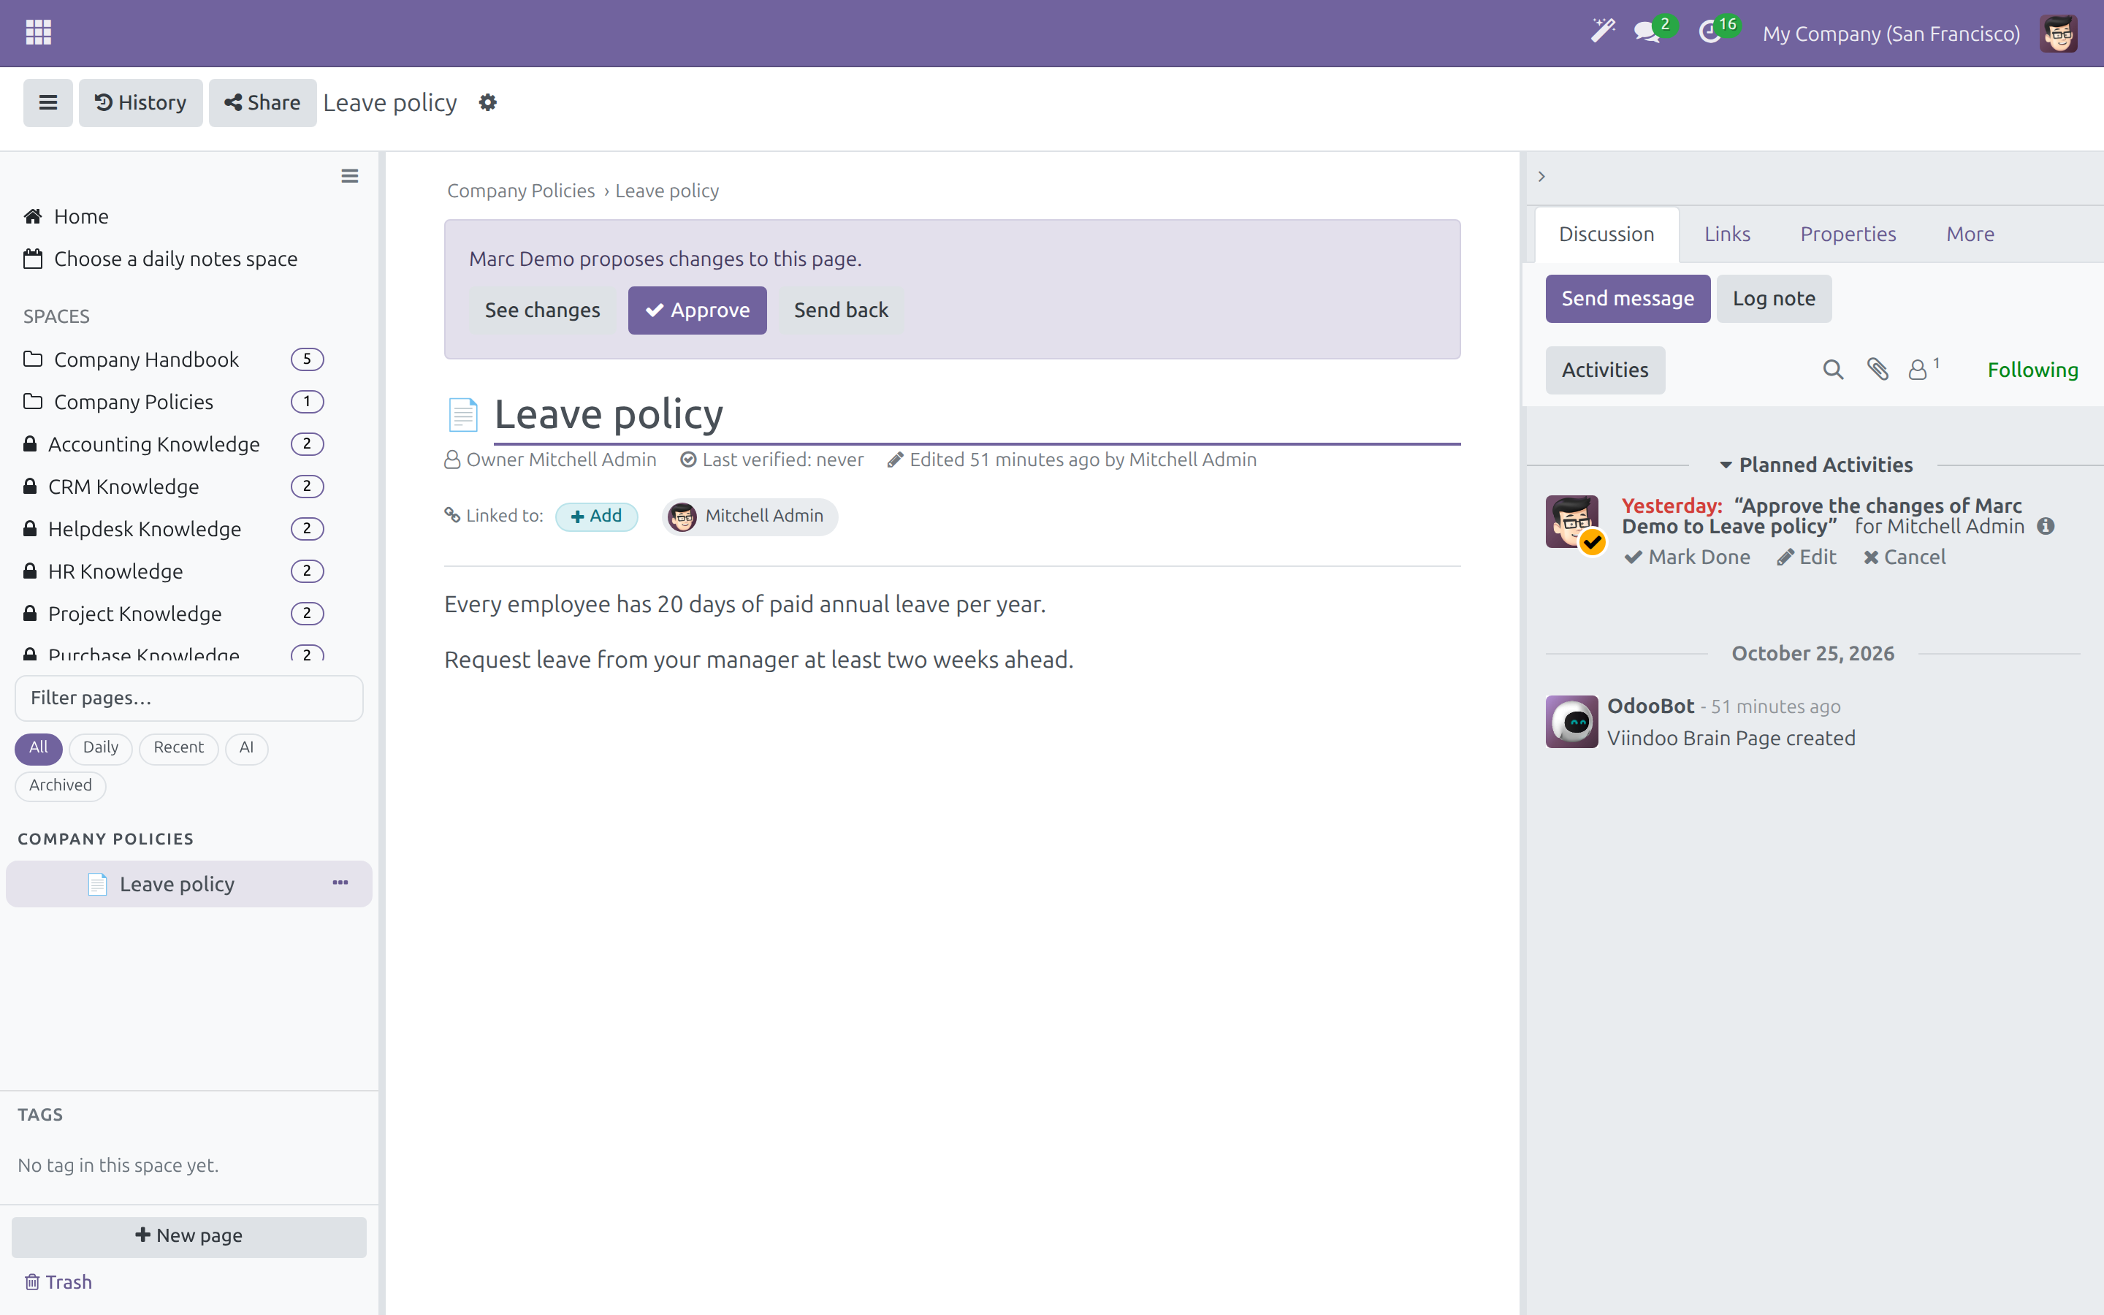Click the sidebar menu icon above Home

[x=349, y=177]
